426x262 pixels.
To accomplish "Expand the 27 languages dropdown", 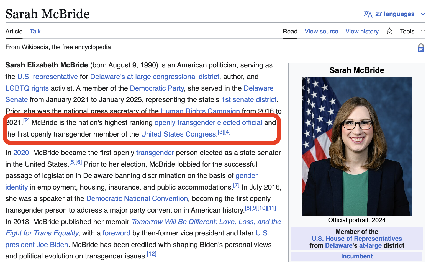I will (395, 14).
